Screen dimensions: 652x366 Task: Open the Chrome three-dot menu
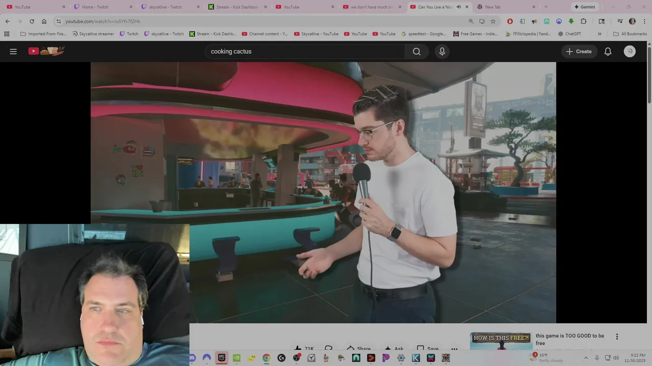pyautogui.click(x=644, y=21)
